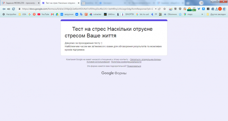The height and width of the screenshot is (121, 228).
Task: Open the rutracker bookmark
Action: pyautogui.click(x=95, y=14)
